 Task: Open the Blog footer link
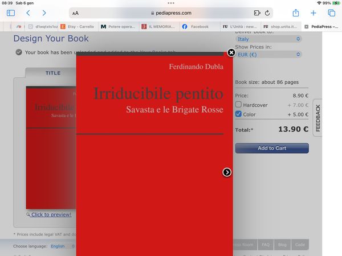point(282,245)
